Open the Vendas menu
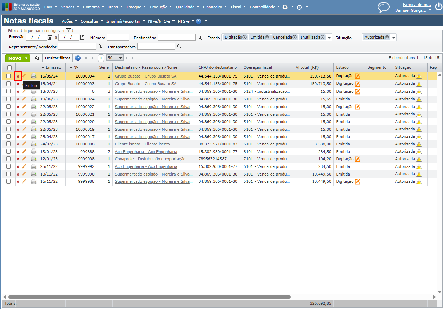Image resolution: width=443 pixels, height=309 pixels. click(70, 7)
